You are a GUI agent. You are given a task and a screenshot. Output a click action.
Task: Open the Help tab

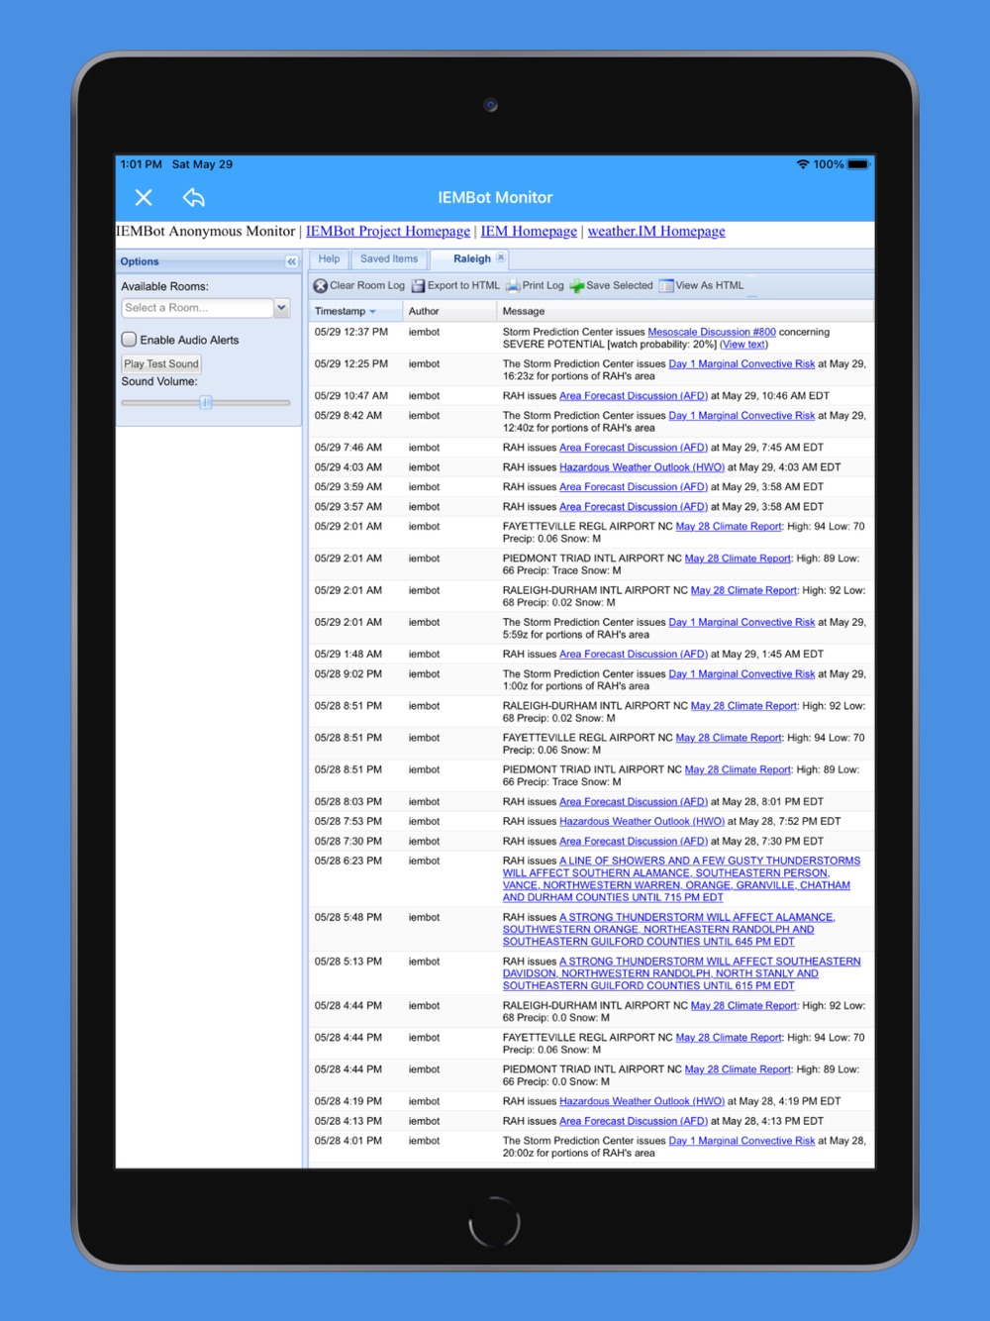click(329, 259)
